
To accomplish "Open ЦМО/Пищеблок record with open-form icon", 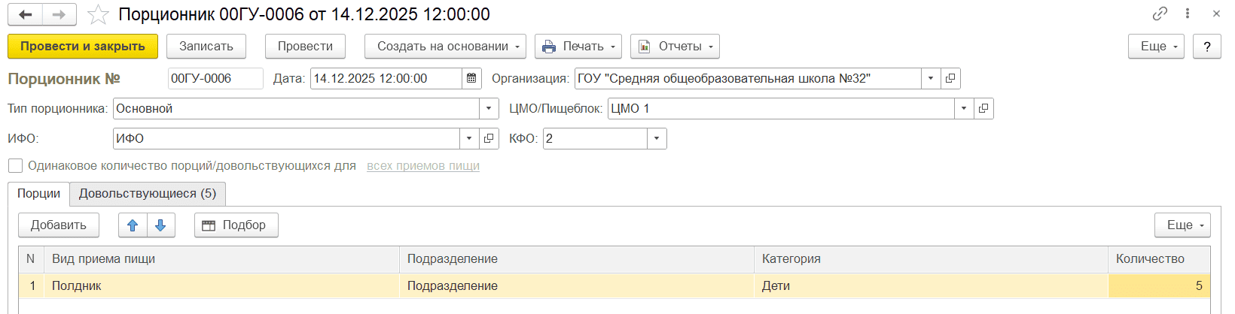I will [x=983, y=108].
